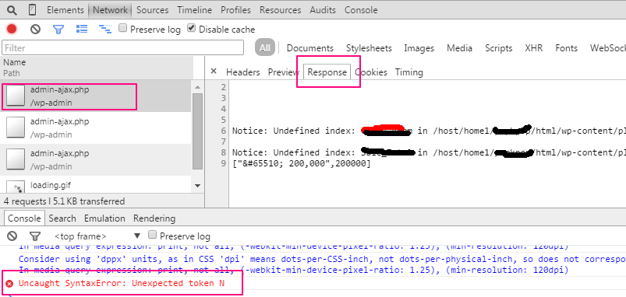
Task: Click the request list scroll up arrow
Action: [x=197, y=87]
